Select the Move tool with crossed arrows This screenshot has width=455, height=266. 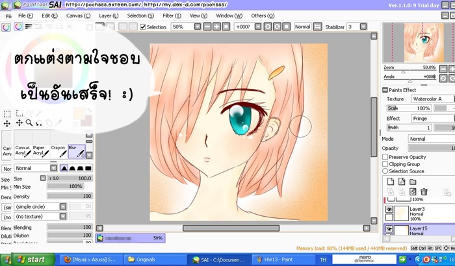19,123
